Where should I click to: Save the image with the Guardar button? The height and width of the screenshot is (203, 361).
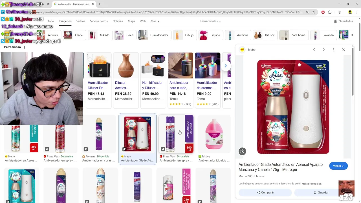click(x=321, y=193)
